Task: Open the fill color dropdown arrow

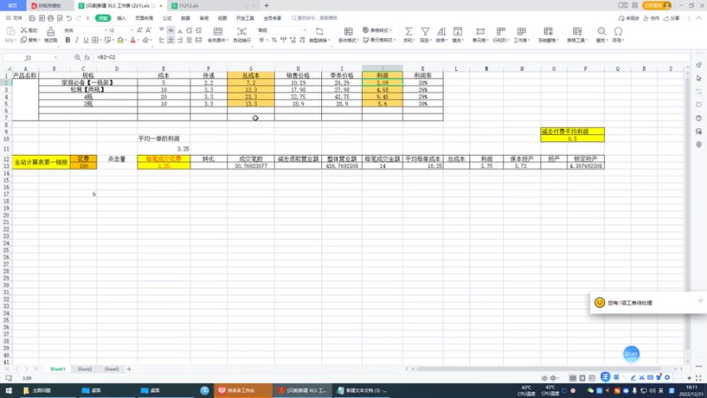Action: (x=126, y=41)
